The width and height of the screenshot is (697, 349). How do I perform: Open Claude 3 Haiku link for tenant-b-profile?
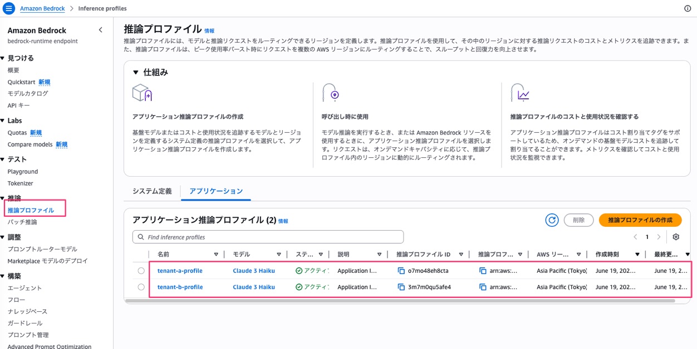point(254,287)
